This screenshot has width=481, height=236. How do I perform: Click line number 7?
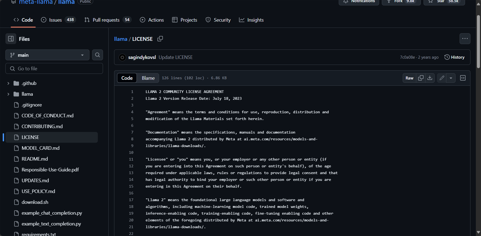coord(132,132)
